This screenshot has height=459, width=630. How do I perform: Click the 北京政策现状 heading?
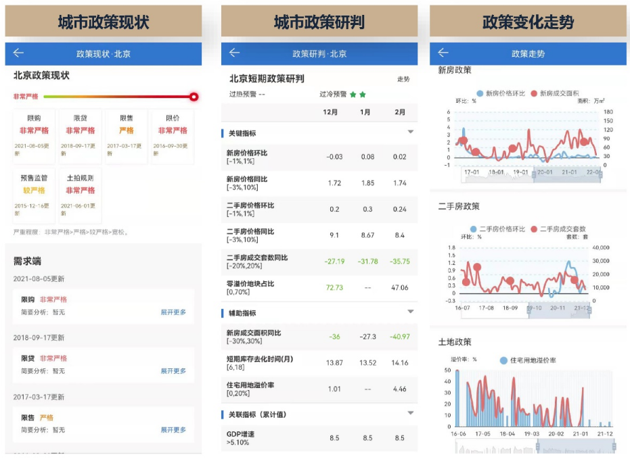click(41, 76)
